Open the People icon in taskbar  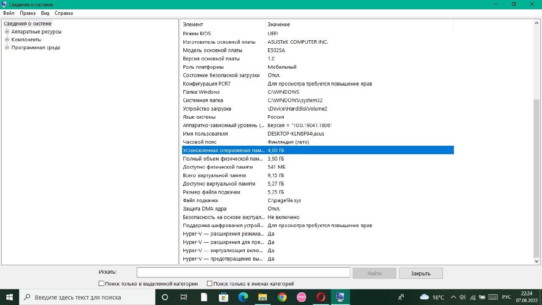[x=401, y=297]
